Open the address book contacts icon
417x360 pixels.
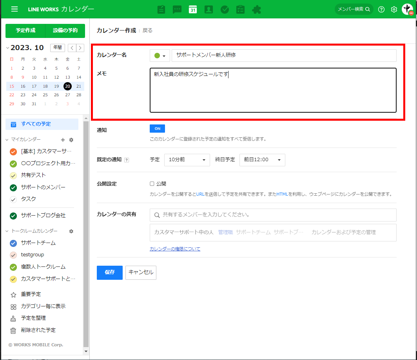coord(208,9)
